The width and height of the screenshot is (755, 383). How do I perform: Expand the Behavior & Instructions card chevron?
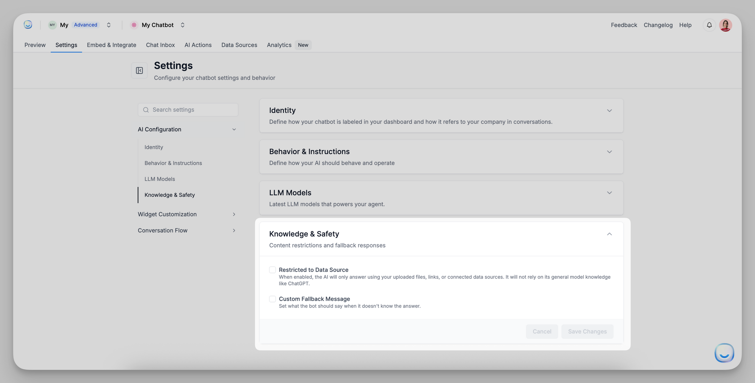click(609, 152)
